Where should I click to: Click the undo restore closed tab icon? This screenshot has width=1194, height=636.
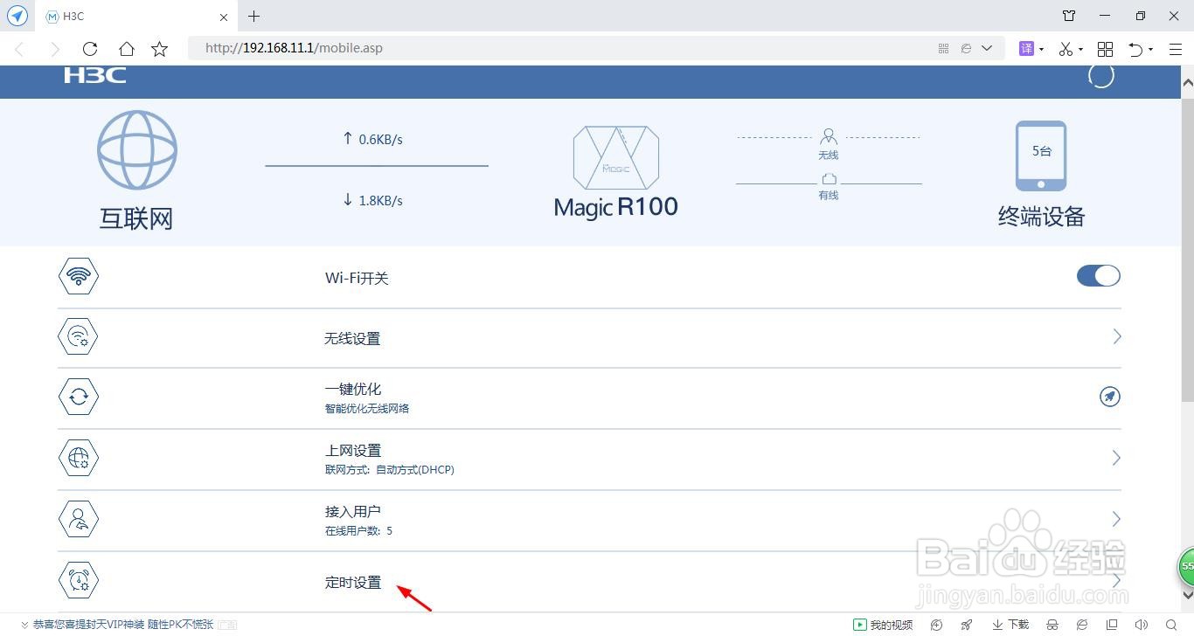tap(1135, 49)
